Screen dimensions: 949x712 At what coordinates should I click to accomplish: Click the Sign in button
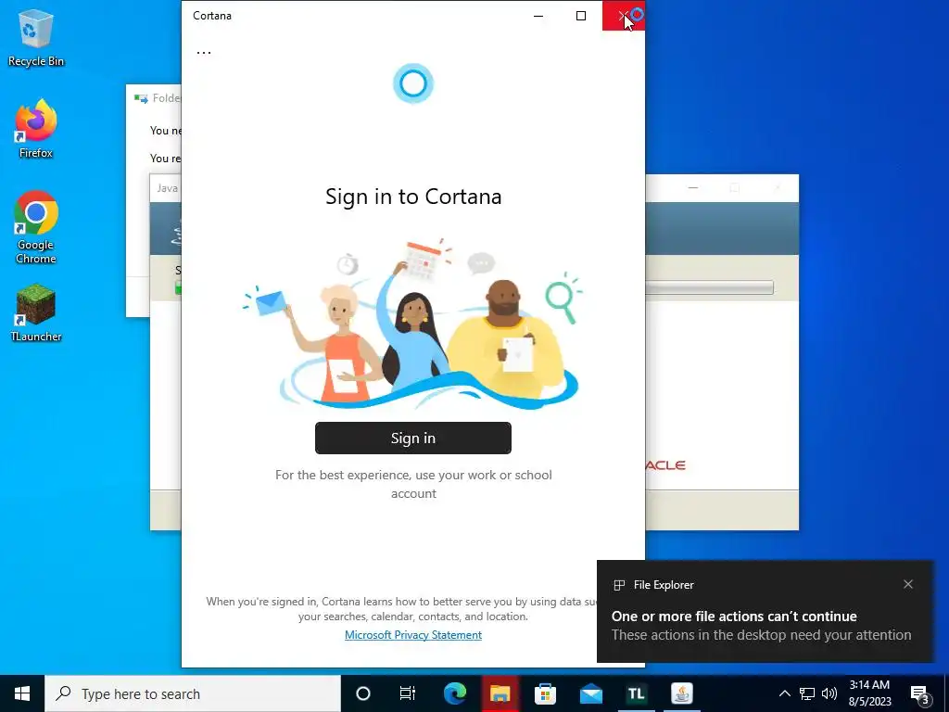pyautogui.click(x=412, y=438)
